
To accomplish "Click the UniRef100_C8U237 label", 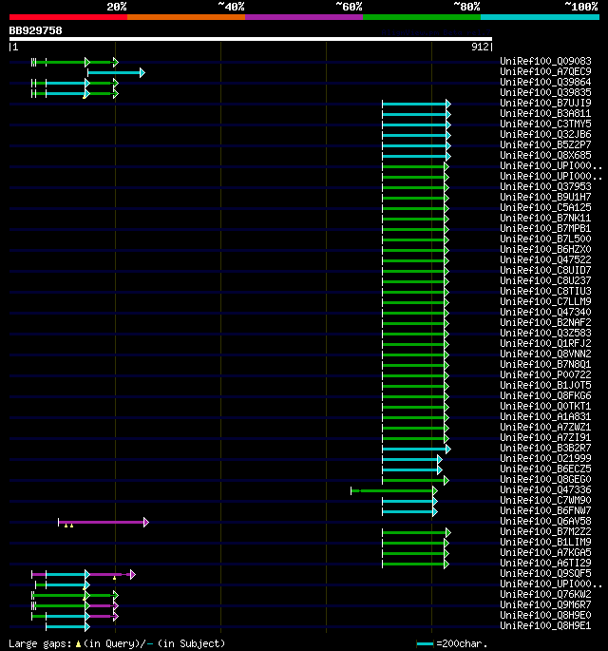I will [545, 280].
